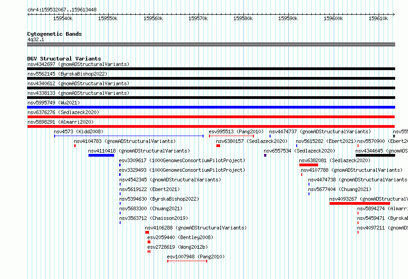The image size is (408, 279).
Task: Click the black bar under nsv4344645
Action: (x=375, y=155)
